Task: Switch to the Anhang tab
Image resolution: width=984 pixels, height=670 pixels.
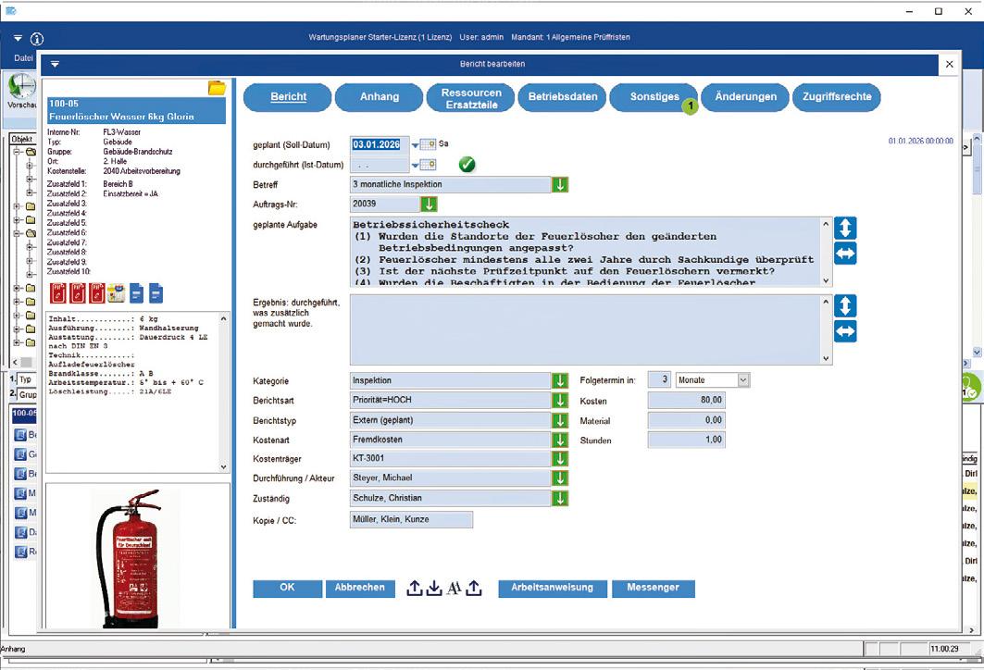Action: [379, 97]
